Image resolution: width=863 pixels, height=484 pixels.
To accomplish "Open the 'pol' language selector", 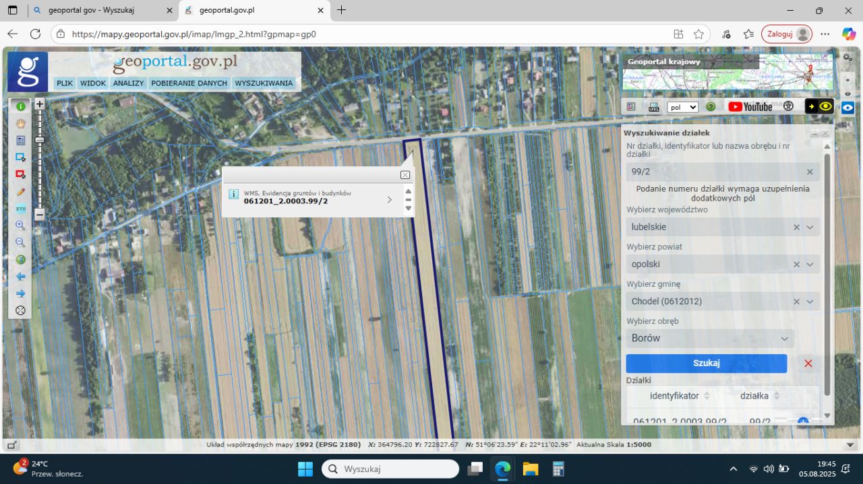I will click(682, 107).
